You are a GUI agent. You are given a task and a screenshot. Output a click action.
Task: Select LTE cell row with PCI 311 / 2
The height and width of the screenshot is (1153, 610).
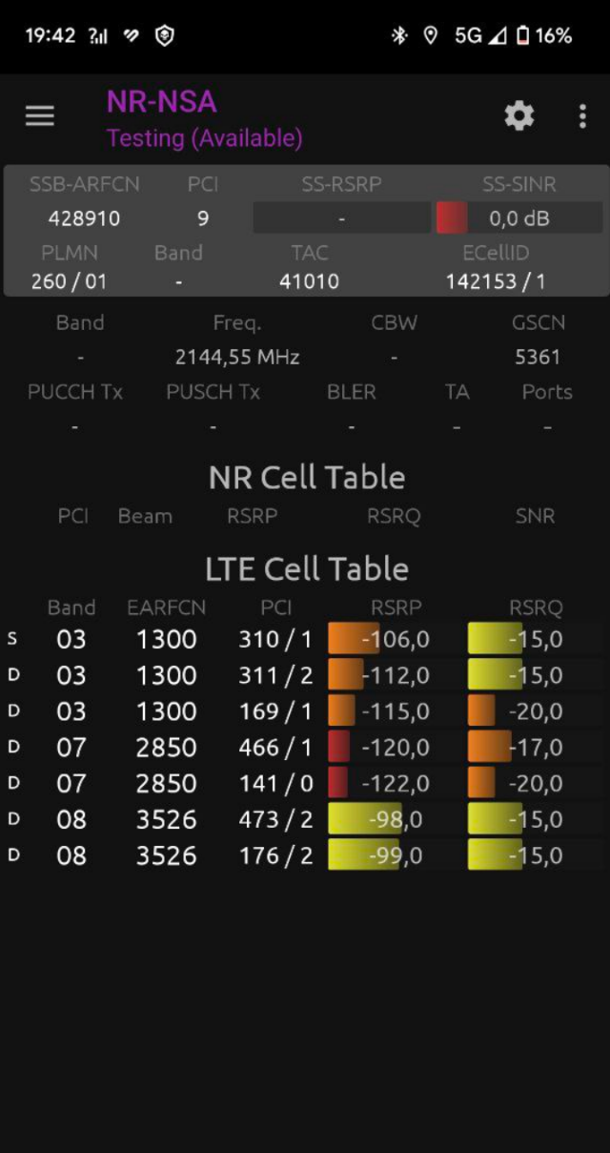275,675
